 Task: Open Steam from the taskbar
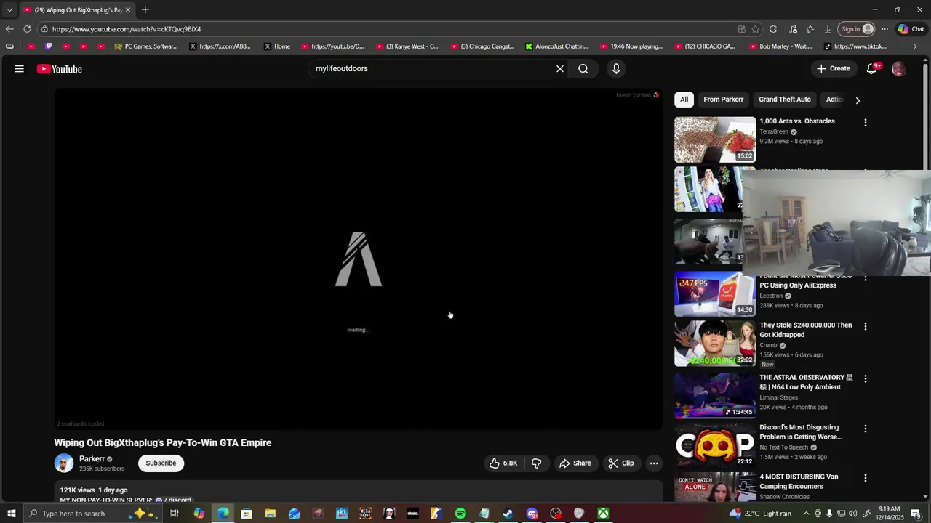508,514
